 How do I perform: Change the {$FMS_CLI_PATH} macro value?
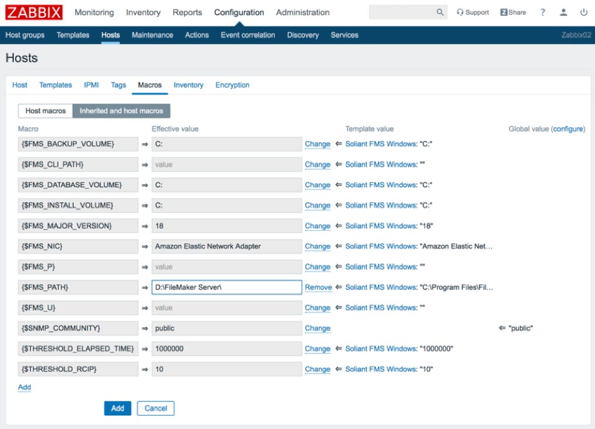[317, 165]
